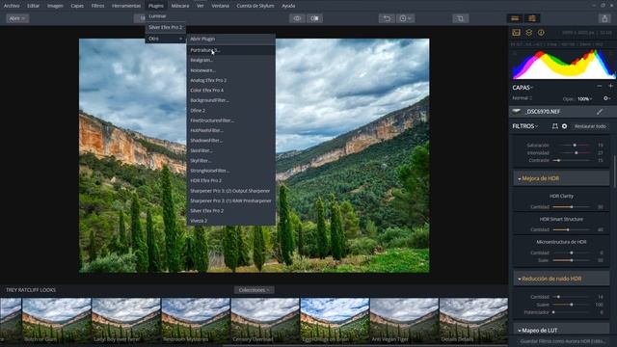Select the Viveza 2 plugin
This screenshot has width=617, height=347.
click(x=231, y=221)
